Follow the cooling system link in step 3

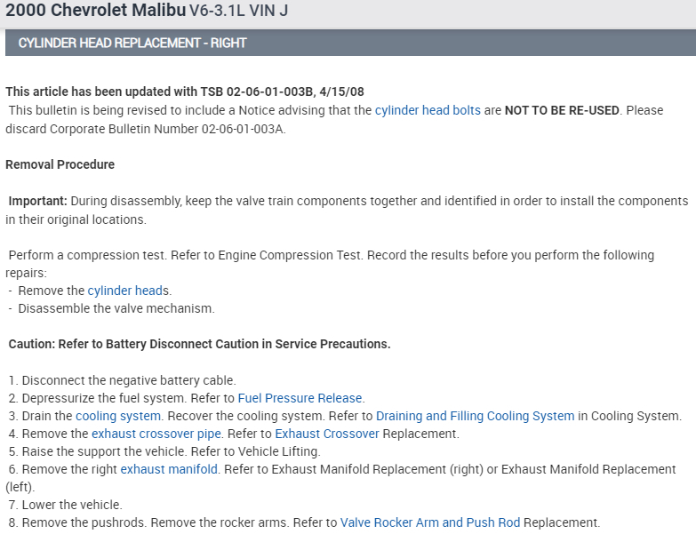(x=118, y=416)
